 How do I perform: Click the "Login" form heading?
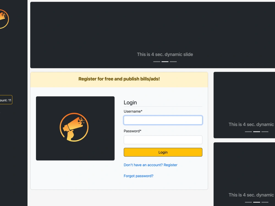tap(130, 102)
